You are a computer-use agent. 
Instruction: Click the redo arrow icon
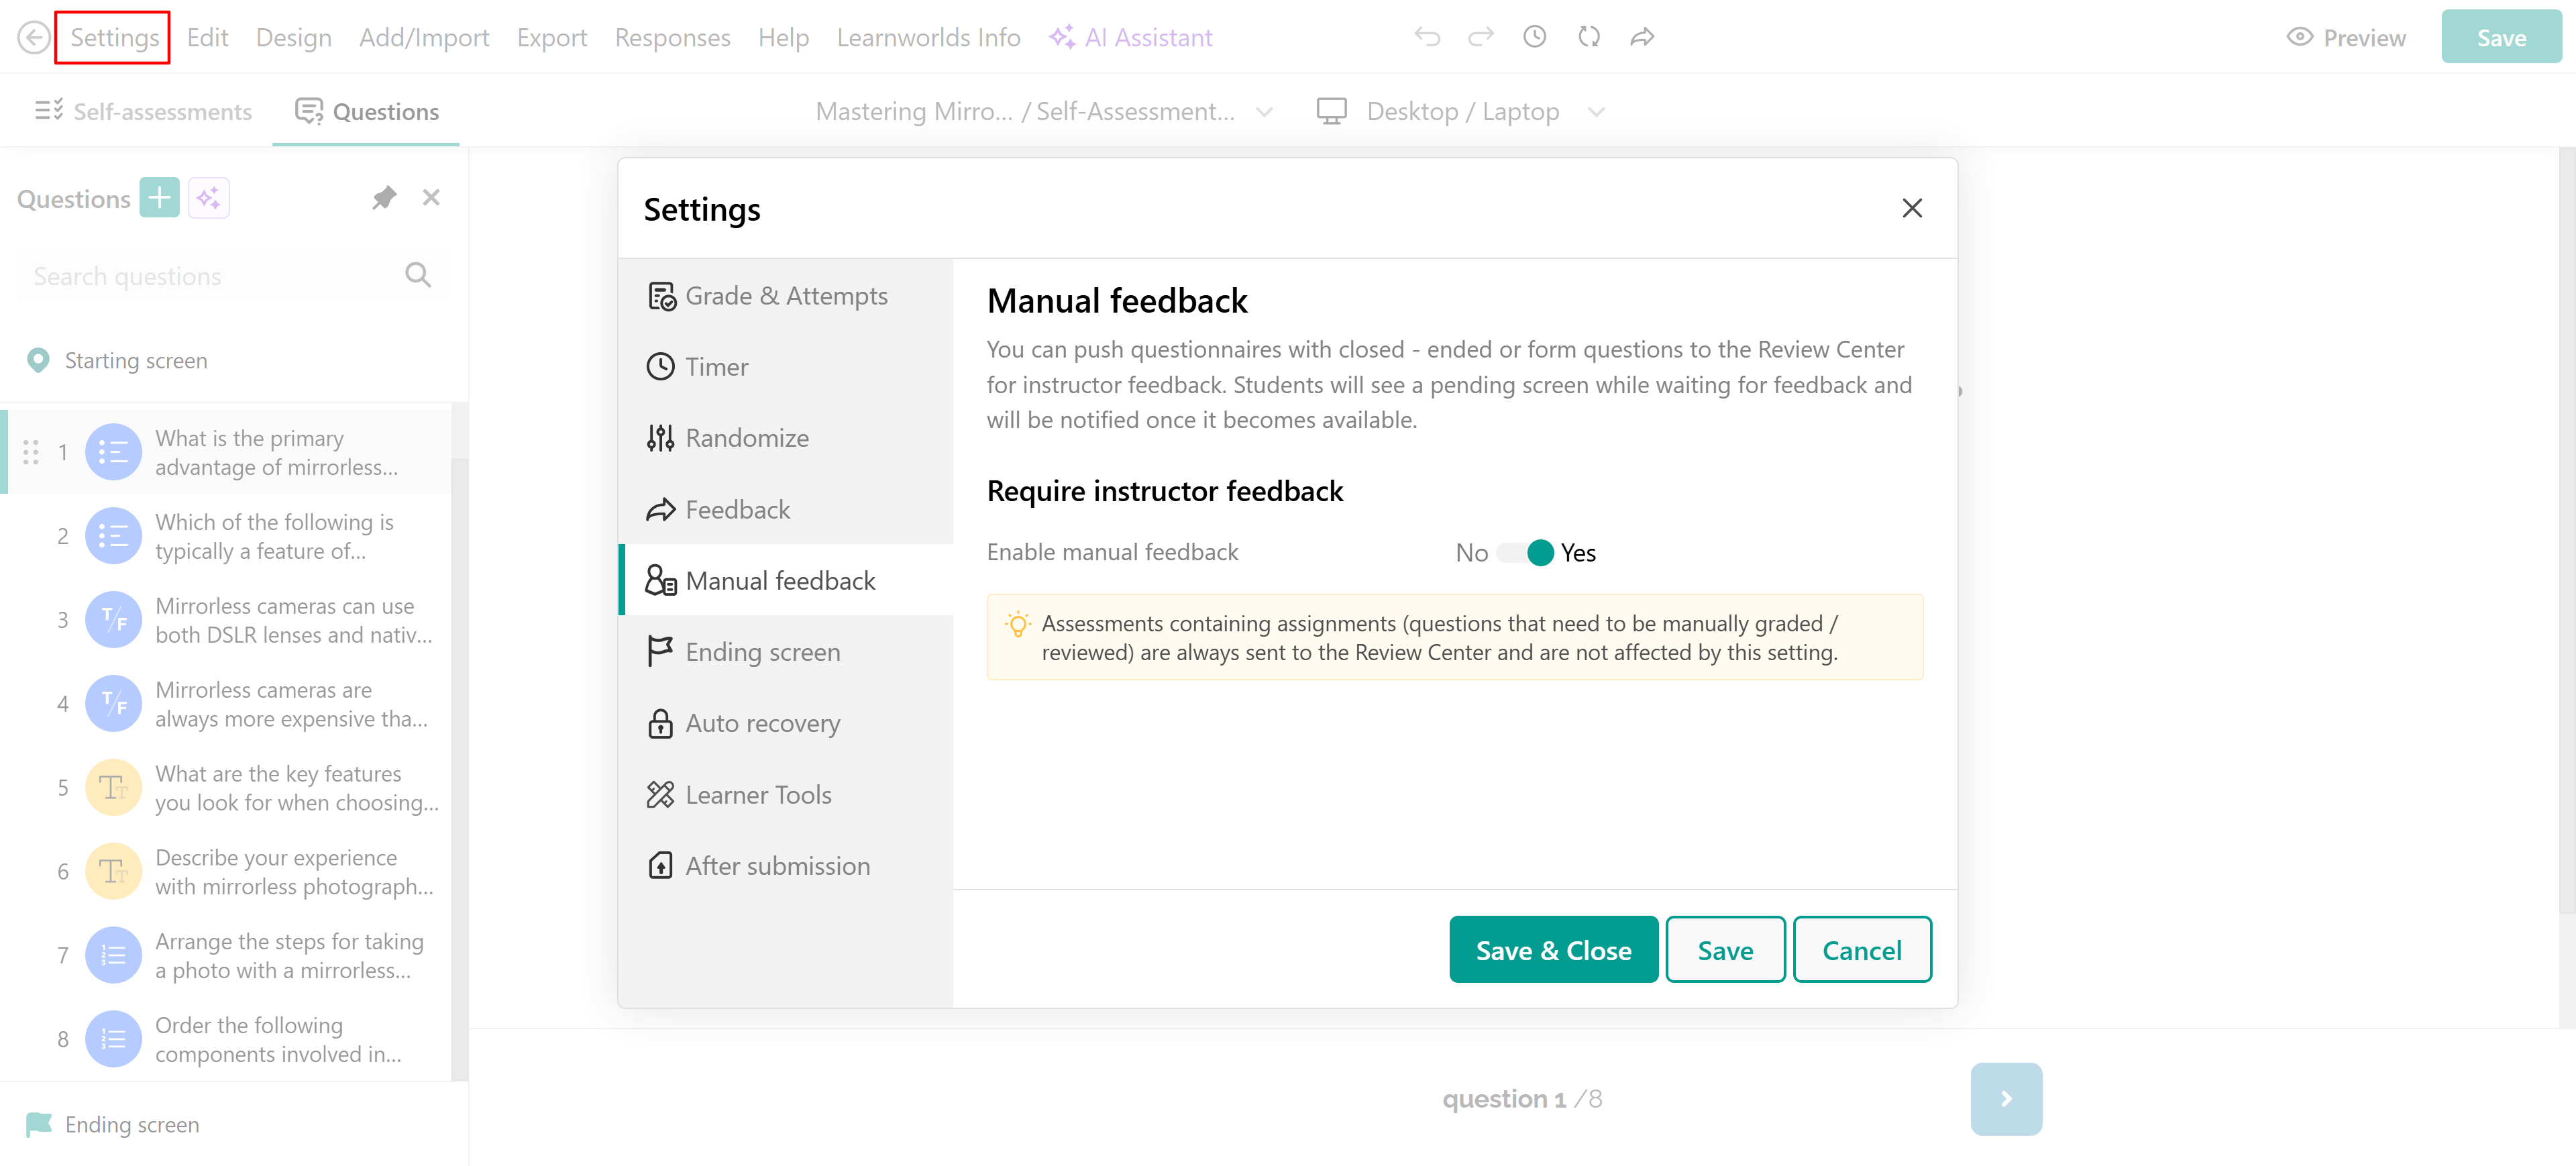1481,37
